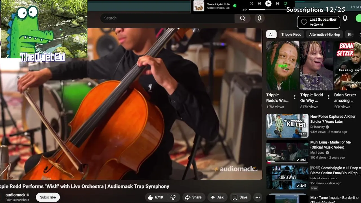
Task: Open How Police Captured A Killer Soldier title
Action: pyautogui.click(x=333, y=119)
